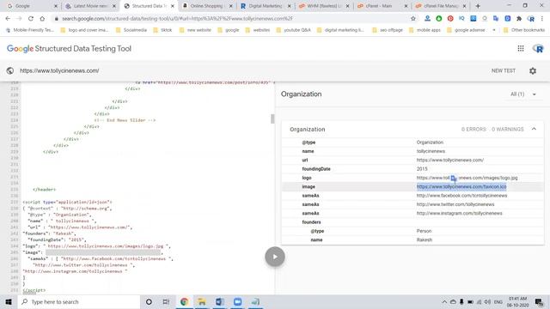Click the tested URL tollycinenews.com text
This screenshot has width=550, height=309.
pyautogui.click(x=59, y=70)
